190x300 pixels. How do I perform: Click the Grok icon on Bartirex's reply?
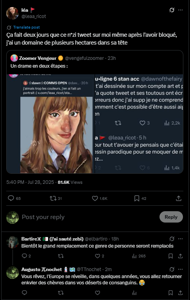(x=172, y=239)
